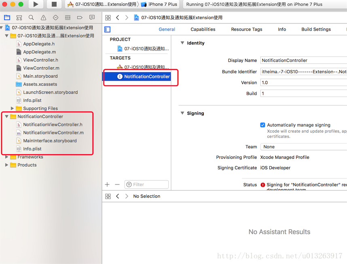
Task: Open NotificationViewController.m file
Action: click(x=53, y=132)
